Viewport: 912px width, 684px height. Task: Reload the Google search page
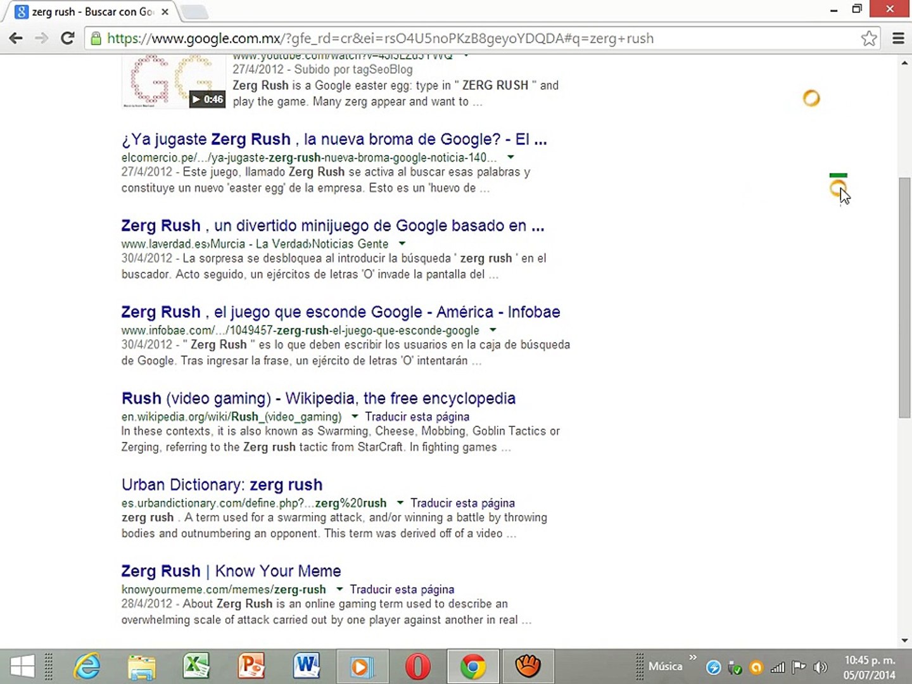point(68,38)
